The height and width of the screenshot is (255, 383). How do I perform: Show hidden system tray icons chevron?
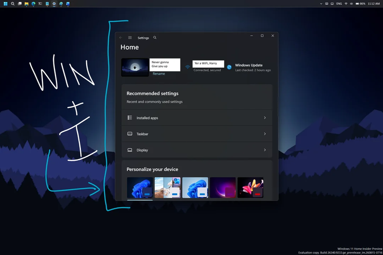point(321,4)
